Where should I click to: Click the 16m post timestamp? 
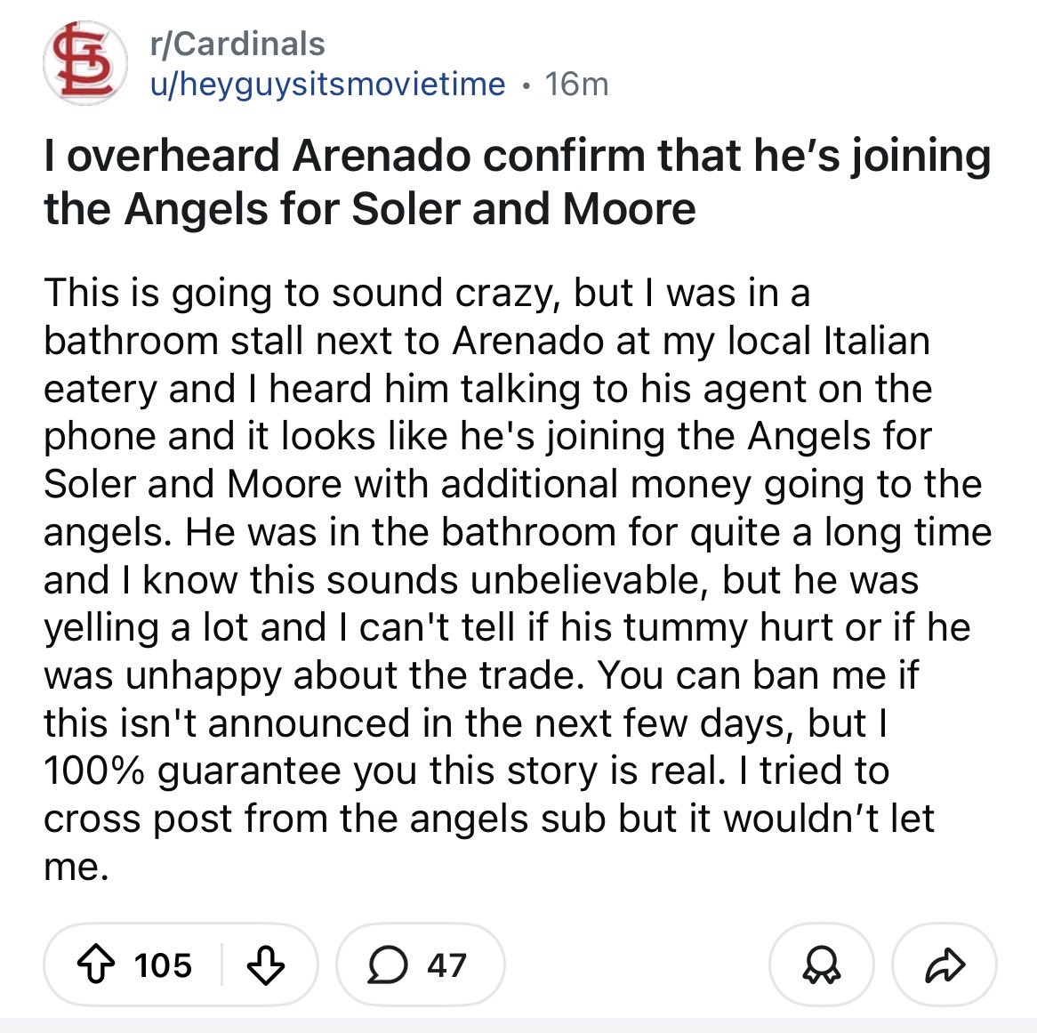click(576, 84)
